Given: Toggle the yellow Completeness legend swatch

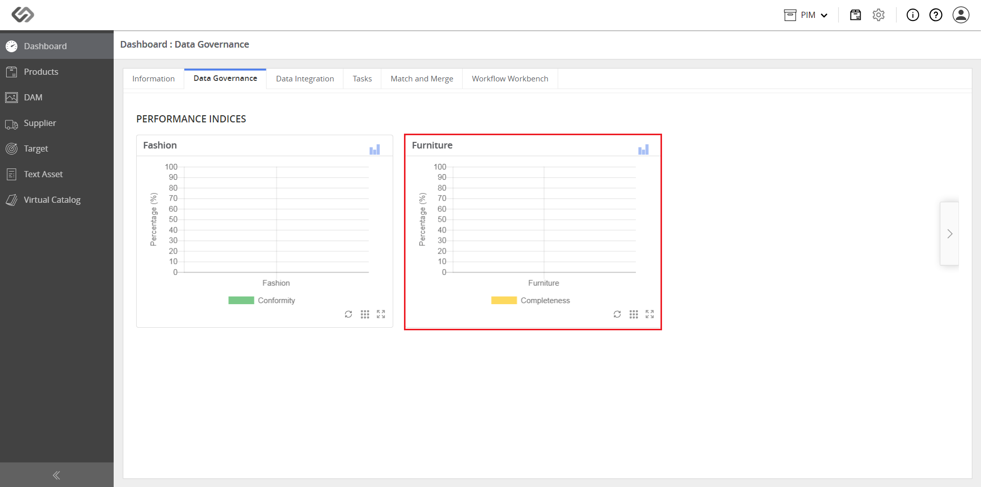Looking at the screenshot, I should pos(504,301).
